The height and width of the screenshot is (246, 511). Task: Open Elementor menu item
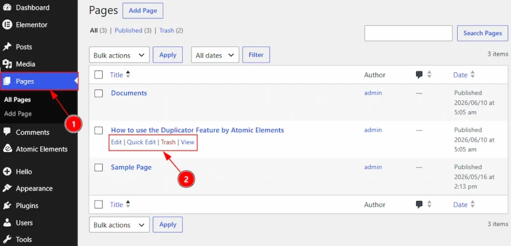tap(31, 25)
